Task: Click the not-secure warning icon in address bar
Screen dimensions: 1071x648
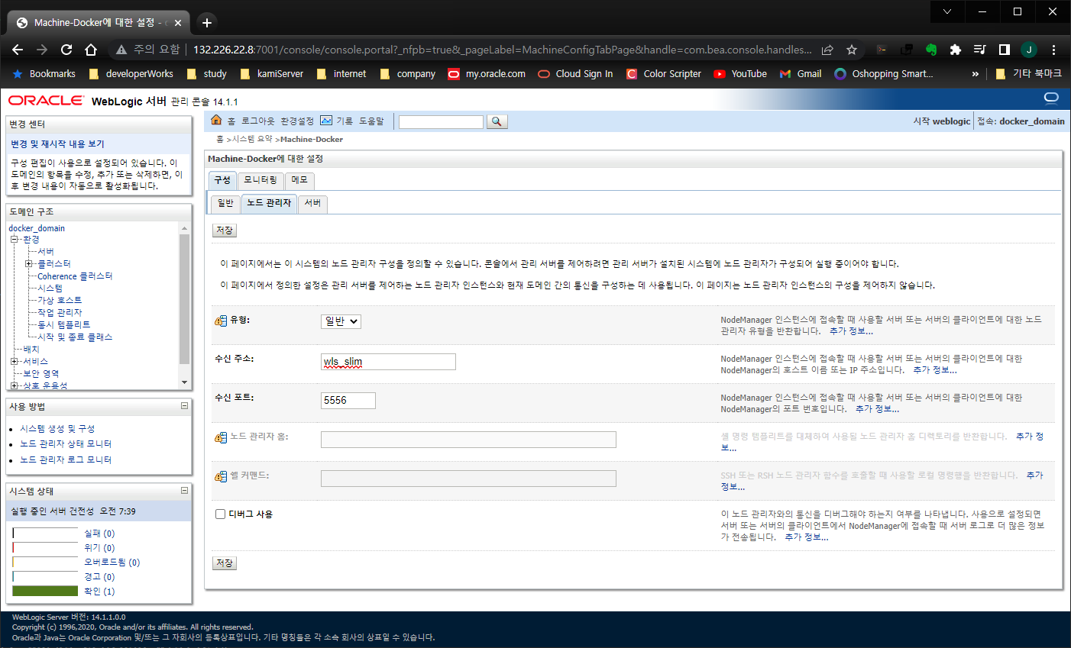Action: tap(121, 50)
